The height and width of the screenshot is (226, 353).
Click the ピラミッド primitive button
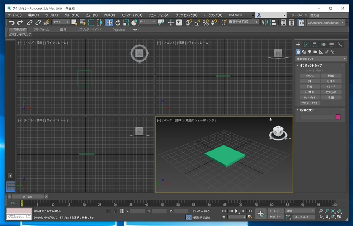tap(331, 92)
